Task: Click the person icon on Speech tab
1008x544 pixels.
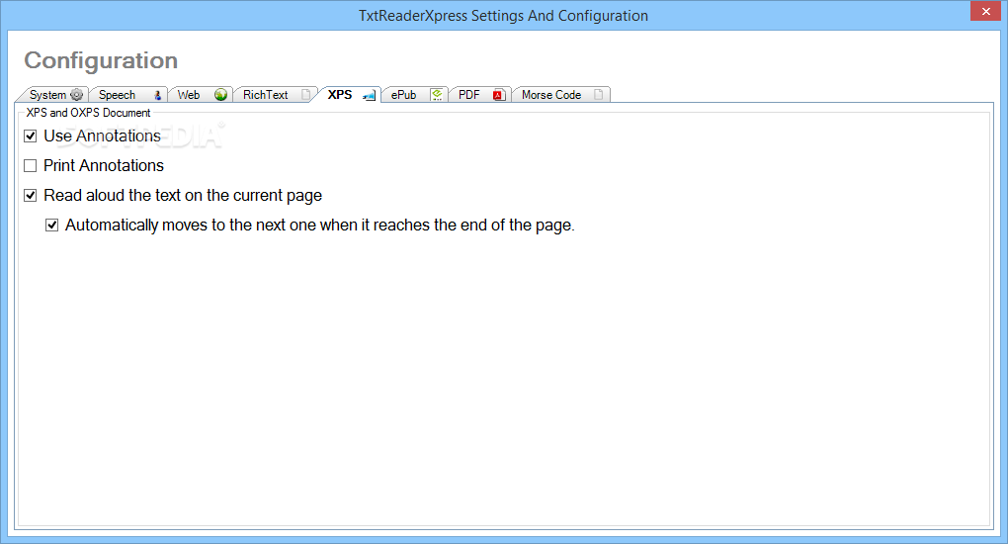Action: point(157,95)
